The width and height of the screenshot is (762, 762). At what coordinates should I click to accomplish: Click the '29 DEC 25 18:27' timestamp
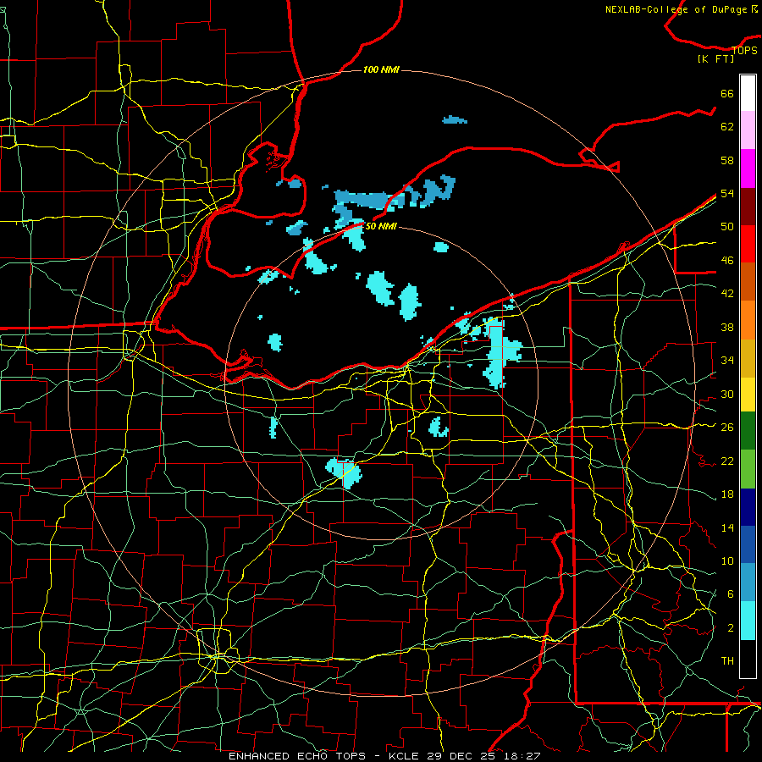(x=484, y=756)
